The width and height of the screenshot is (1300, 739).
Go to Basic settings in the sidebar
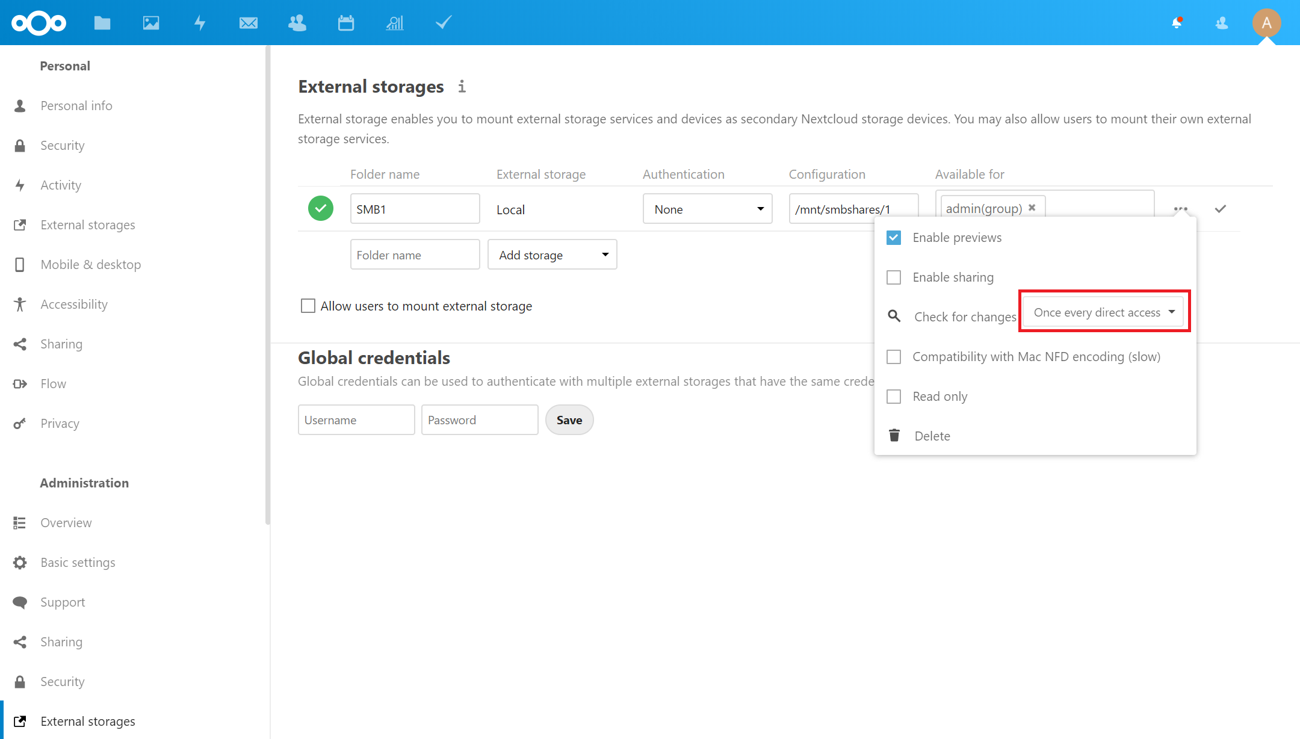tap(78, 562)
